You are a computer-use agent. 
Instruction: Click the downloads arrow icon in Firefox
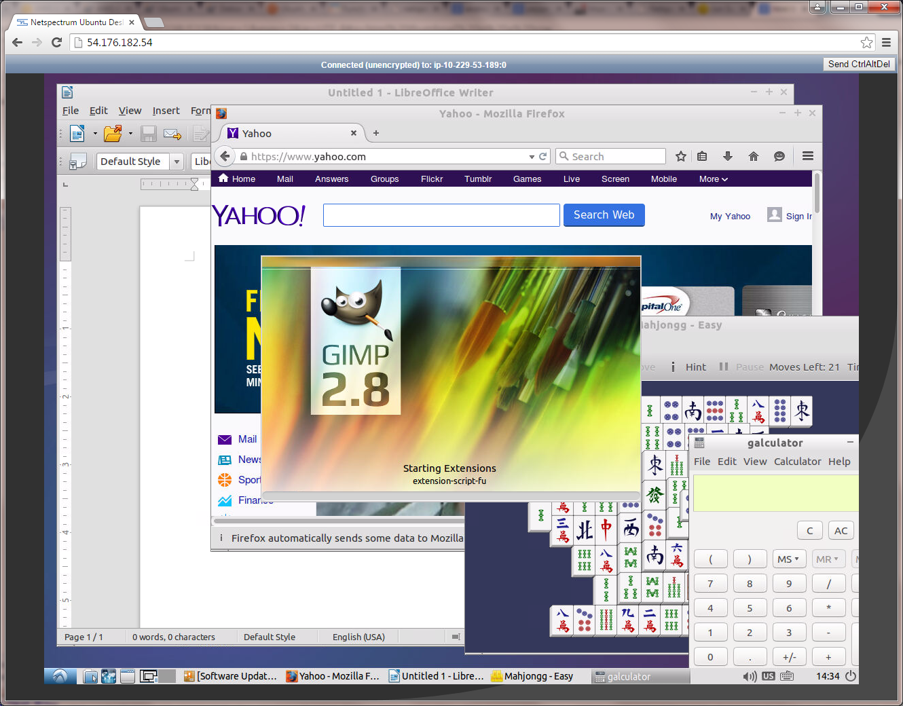tap(728, 157)
